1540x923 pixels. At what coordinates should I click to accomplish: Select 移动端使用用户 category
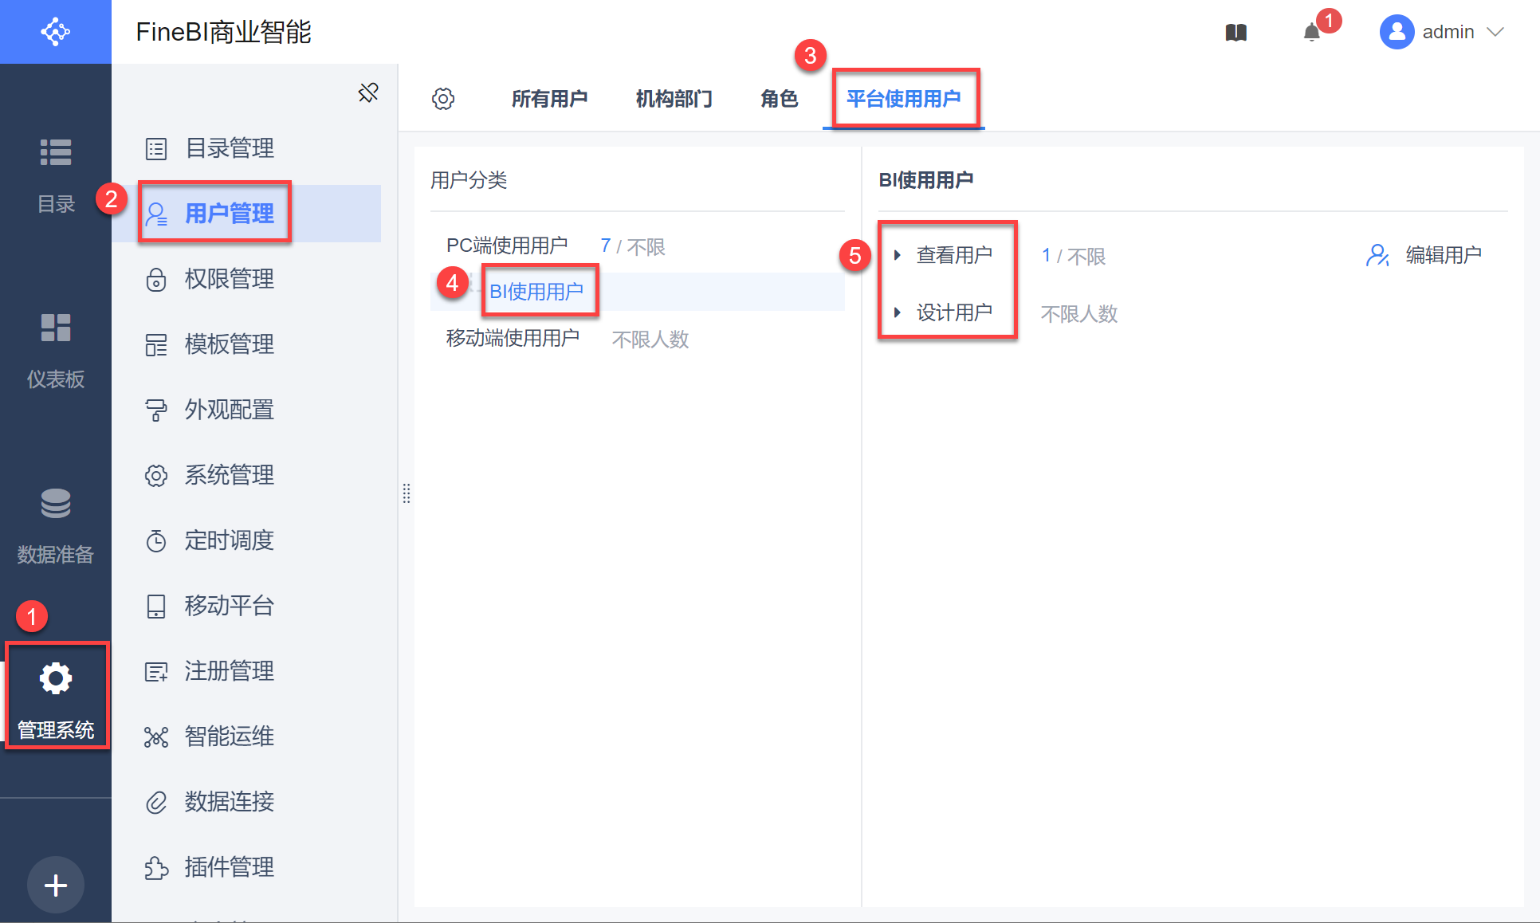(x=513, y=339)
